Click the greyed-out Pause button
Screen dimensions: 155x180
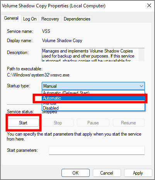point(93,123)
